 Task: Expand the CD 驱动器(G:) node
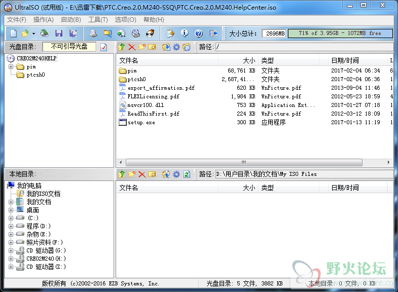(11, 250)
